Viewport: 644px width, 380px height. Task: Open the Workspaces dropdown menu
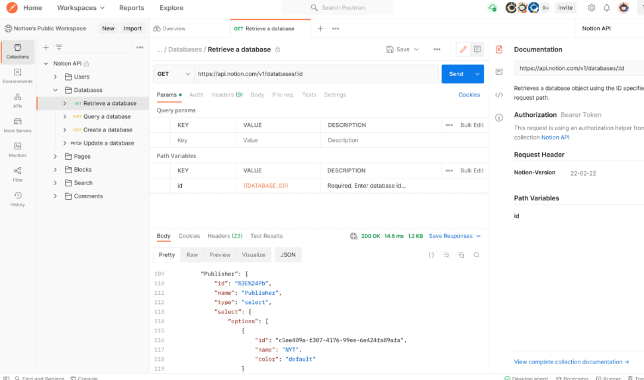pyautogui.click(x=81, y=8)
